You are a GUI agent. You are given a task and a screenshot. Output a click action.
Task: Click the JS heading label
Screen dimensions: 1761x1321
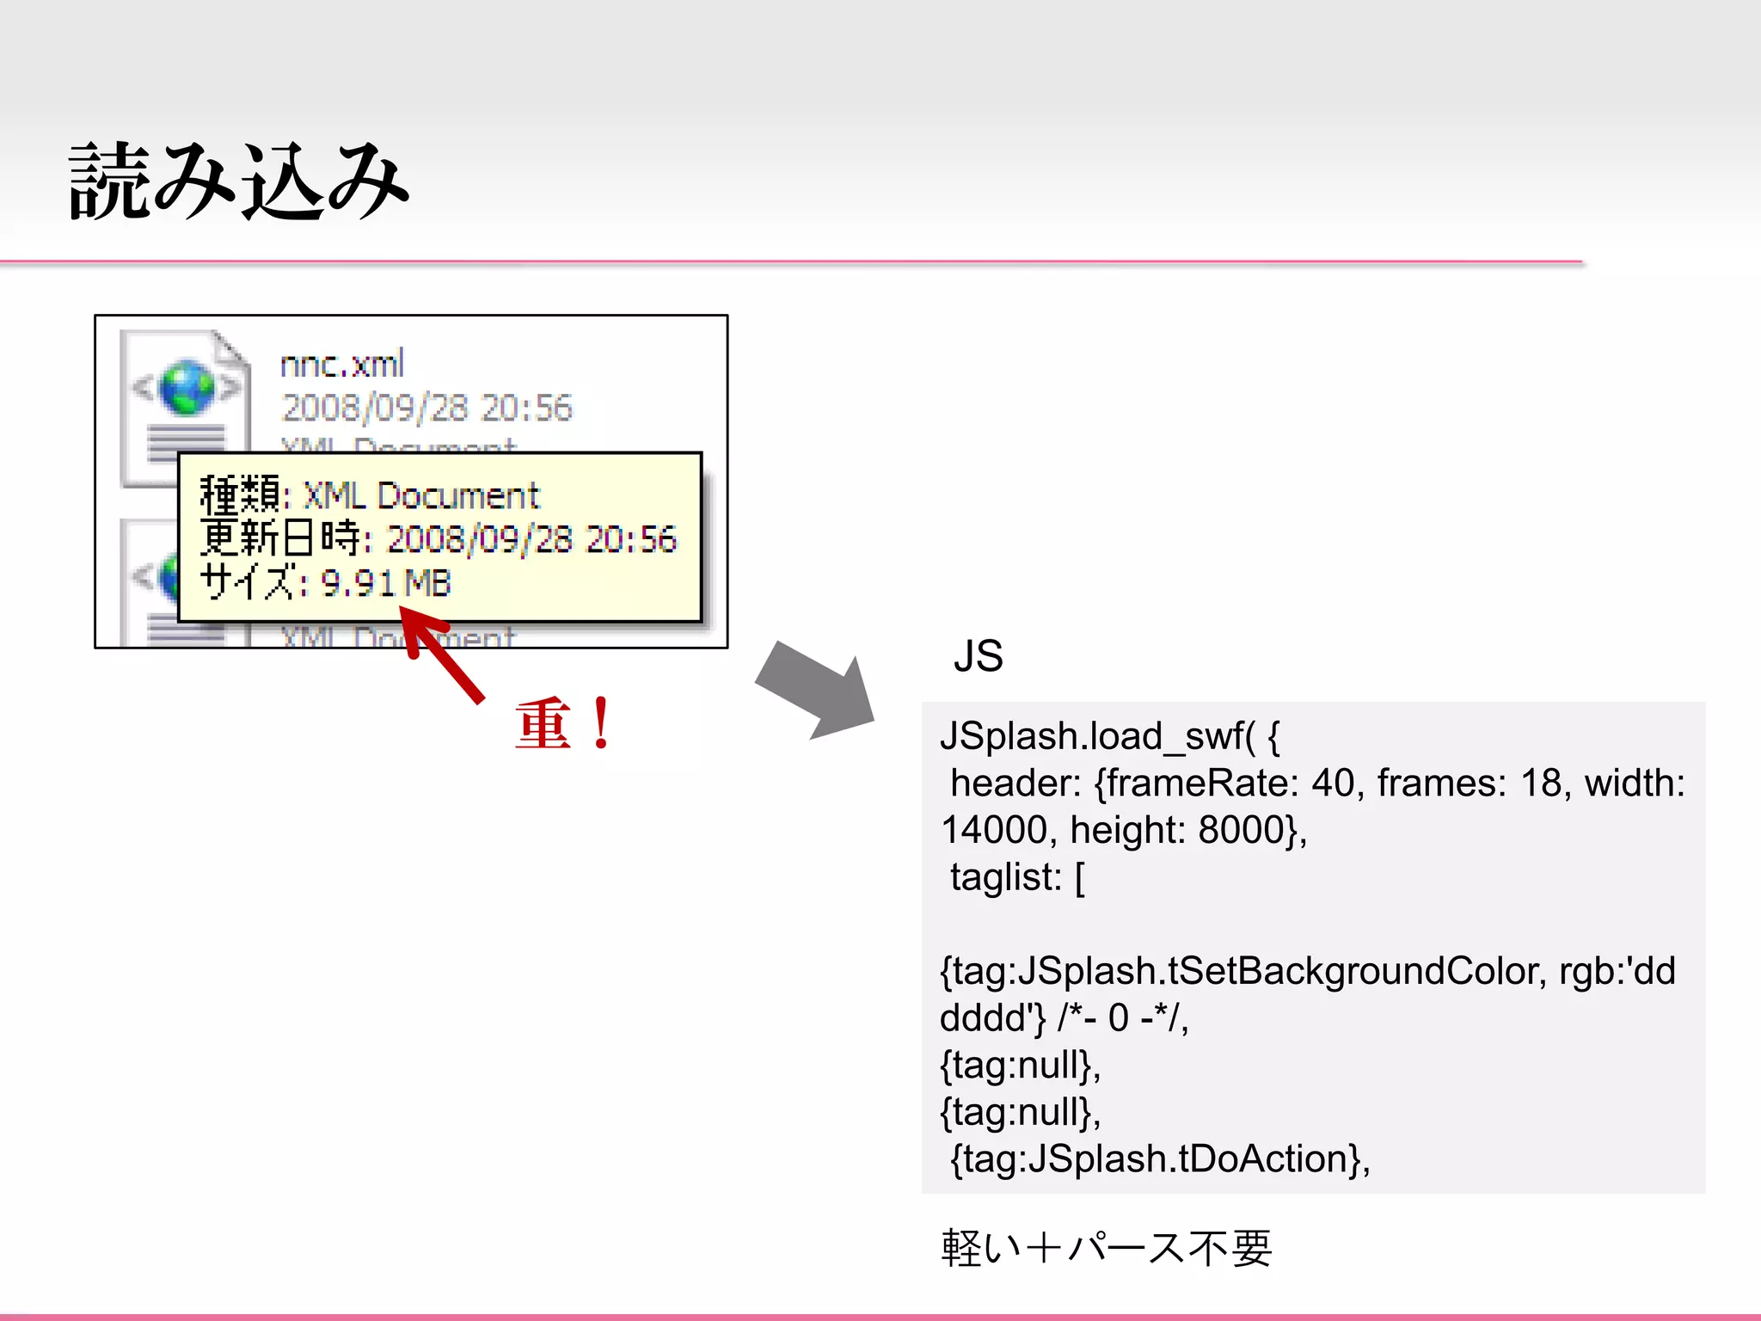tap(979, 656)
